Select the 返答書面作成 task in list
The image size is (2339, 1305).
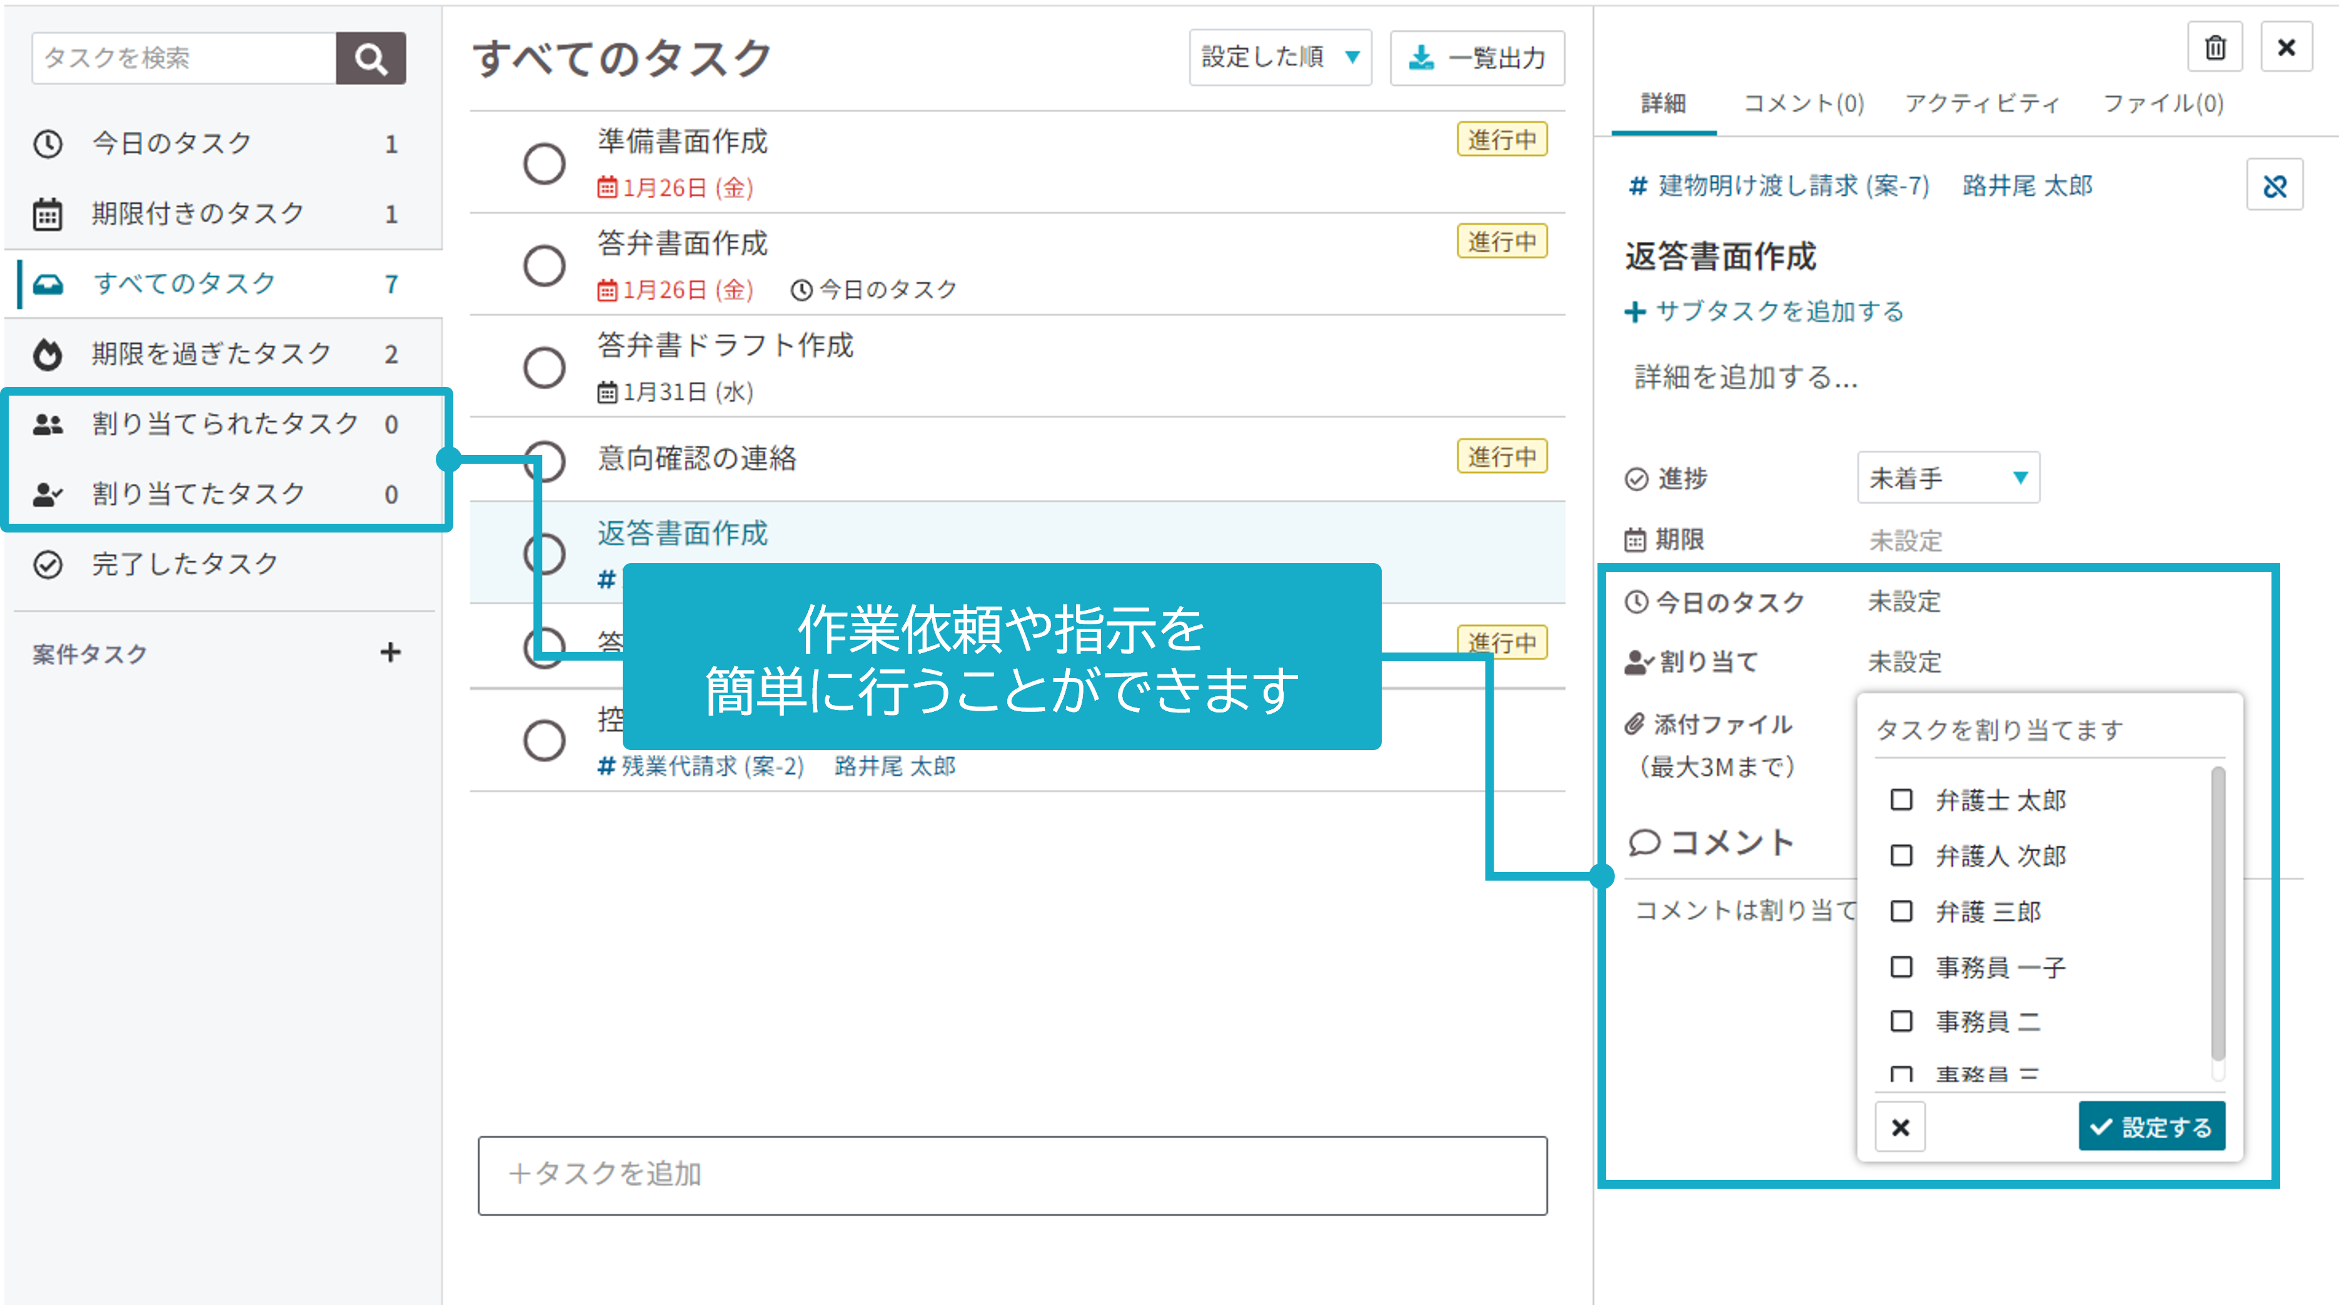click(x=682, y=534)
